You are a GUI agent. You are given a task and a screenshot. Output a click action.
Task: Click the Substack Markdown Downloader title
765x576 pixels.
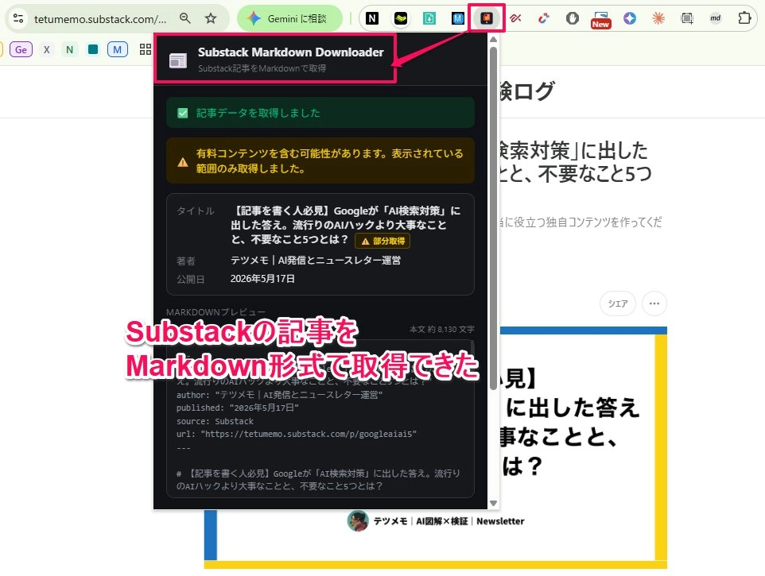[x=291, y=52]
